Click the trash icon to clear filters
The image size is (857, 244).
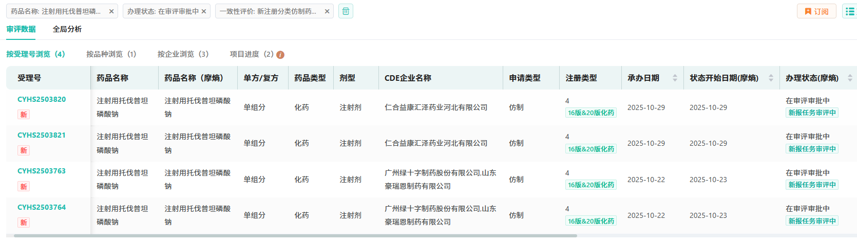[x=346, y=11]
